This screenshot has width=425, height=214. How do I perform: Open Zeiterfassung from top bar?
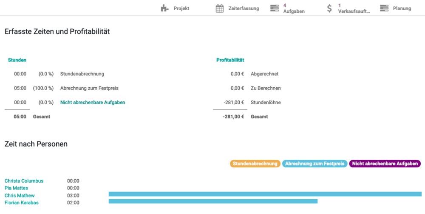coord(243,8)
